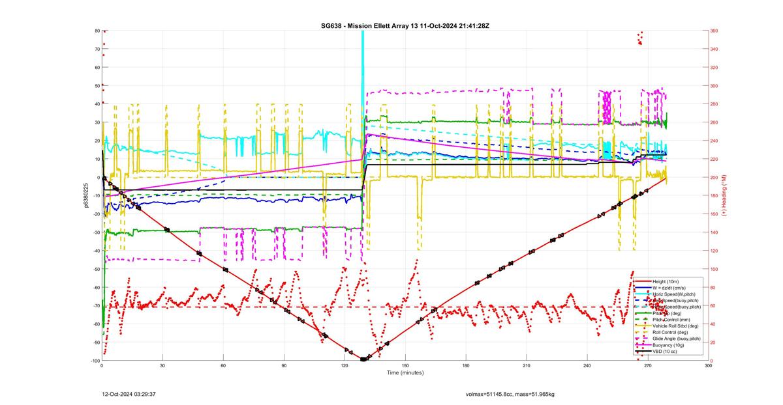Viewport: 783px width, 405px height.
Task: Click the red height curve's lowest point
Action: [x=363, y=359]
